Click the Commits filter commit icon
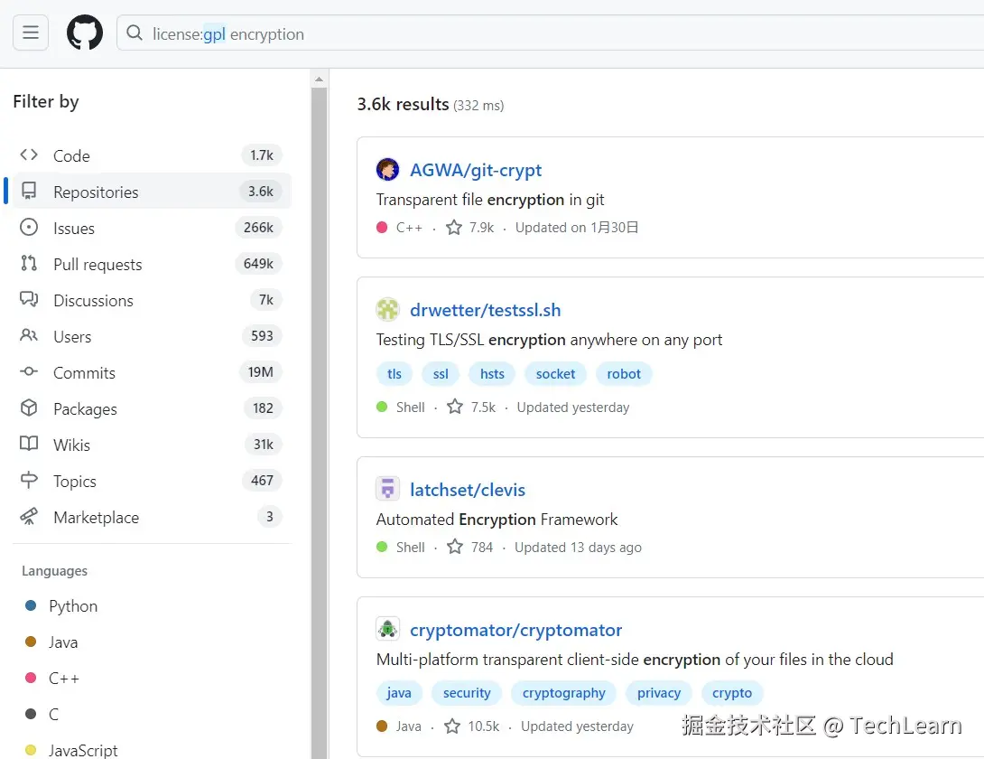The width and height of the screenshot is (984, 759). point(29,371)
